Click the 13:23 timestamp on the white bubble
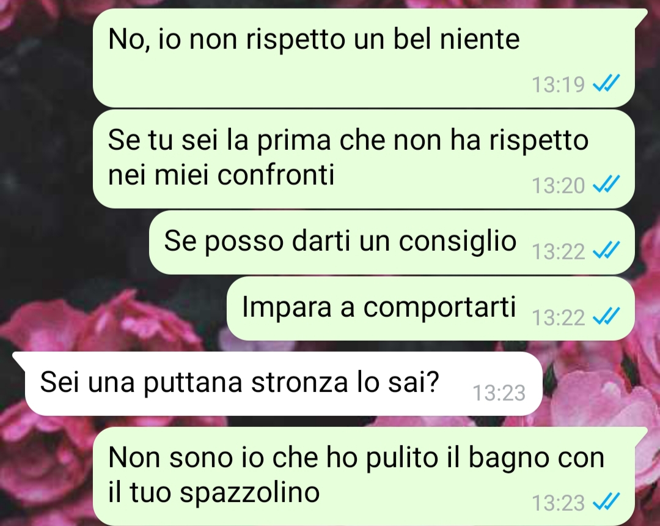The width and height of the screenshot is (660, 526). click(499, 393)
